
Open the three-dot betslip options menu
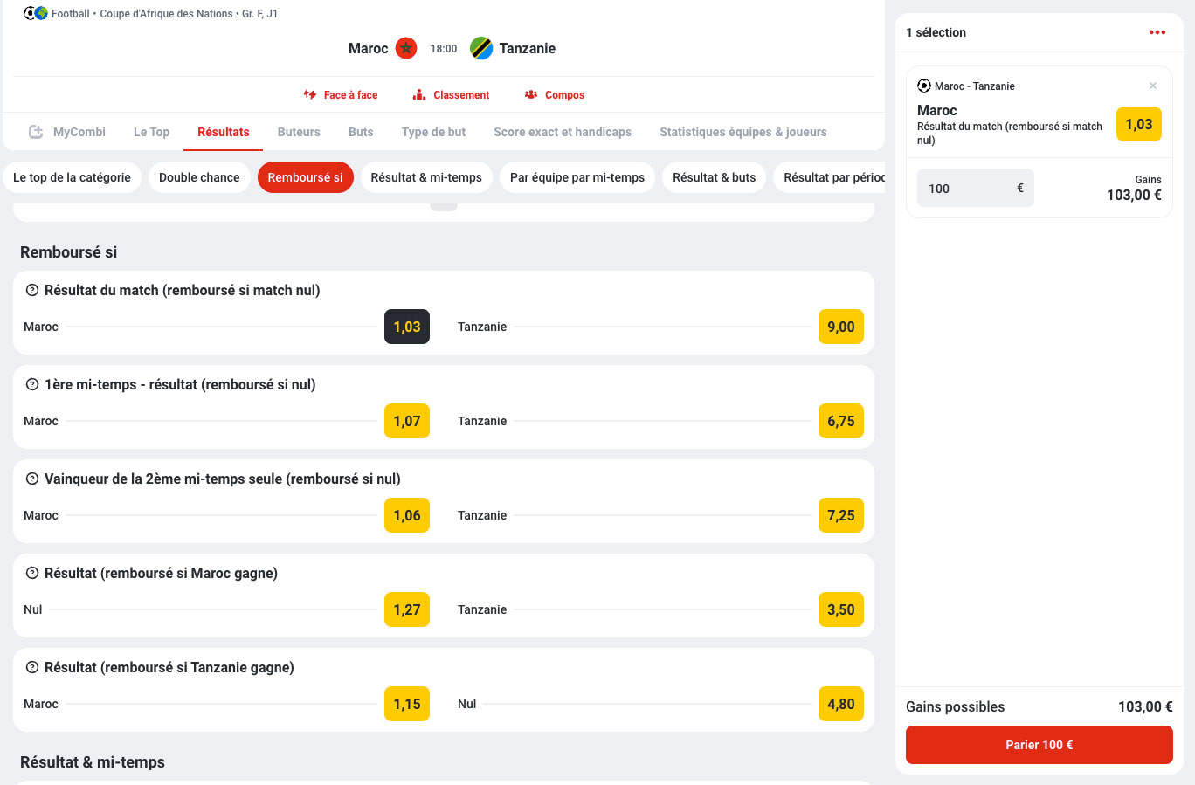point(1157,32)
